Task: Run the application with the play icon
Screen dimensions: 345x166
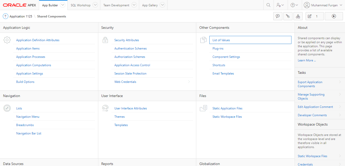Action: point(334,16)
